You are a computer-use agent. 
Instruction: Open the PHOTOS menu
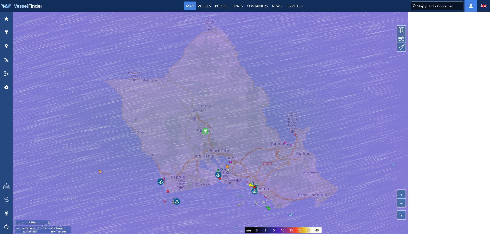[x=222, y=6]
